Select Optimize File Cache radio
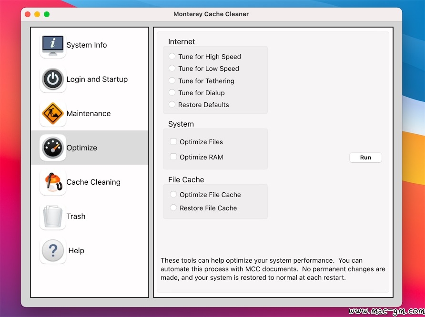Viewport: 425px width, 317px height. pos(173,194)
